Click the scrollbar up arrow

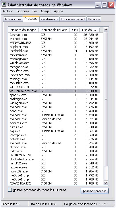[x=106, y=30]
